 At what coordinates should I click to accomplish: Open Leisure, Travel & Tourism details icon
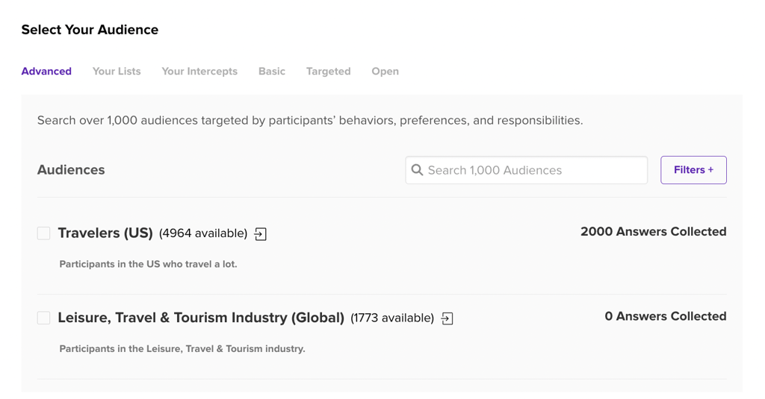447,318
